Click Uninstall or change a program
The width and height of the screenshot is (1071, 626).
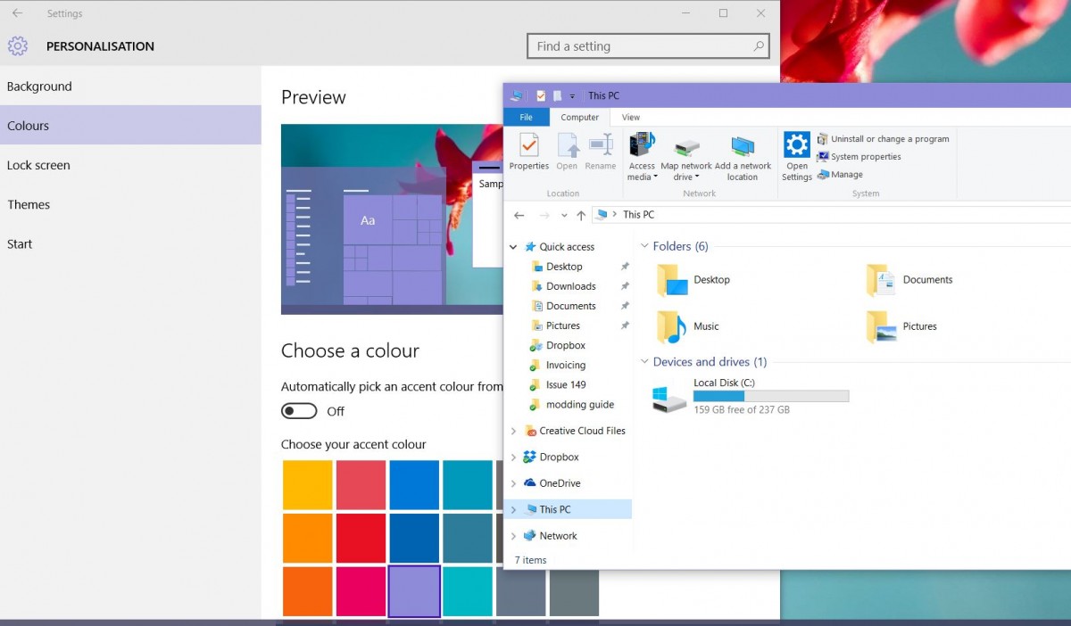pos(889,139)
